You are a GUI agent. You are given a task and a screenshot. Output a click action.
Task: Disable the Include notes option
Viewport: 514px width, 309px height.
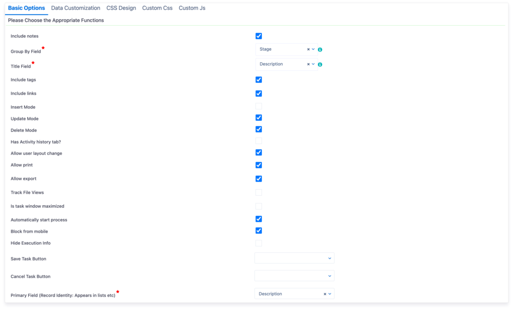pyautogui.click(x=259, y=36)
